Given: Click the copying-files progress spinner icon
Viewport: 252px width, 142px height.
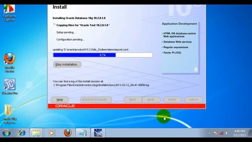Looking at the screenshot, I should coord(54,24).
